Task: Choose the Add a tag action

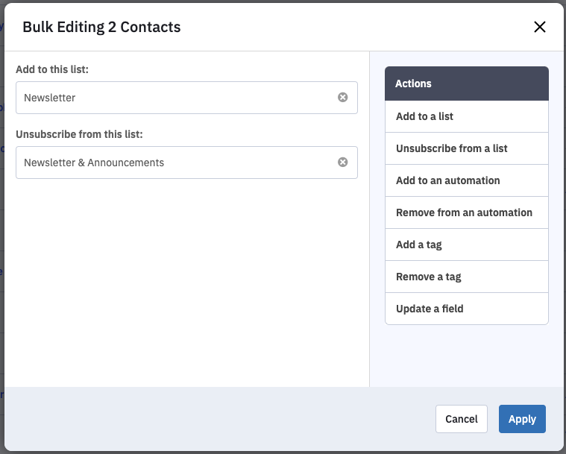Action: 467,245
